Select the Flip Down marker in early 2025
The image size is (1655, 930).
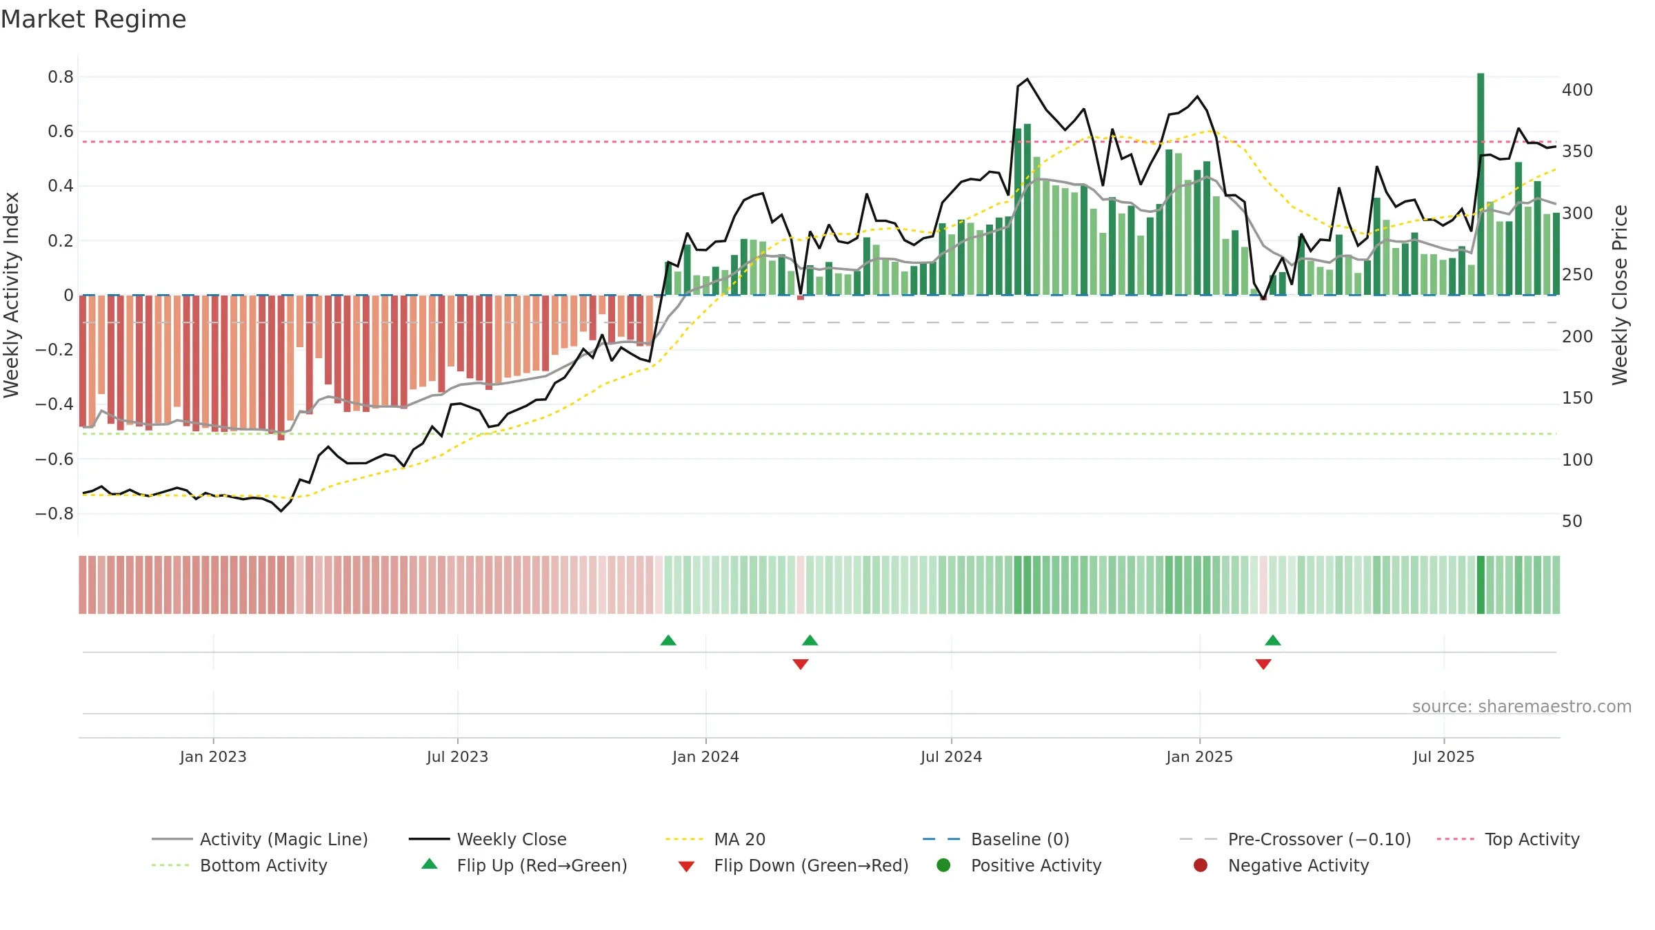[1263, 664]
